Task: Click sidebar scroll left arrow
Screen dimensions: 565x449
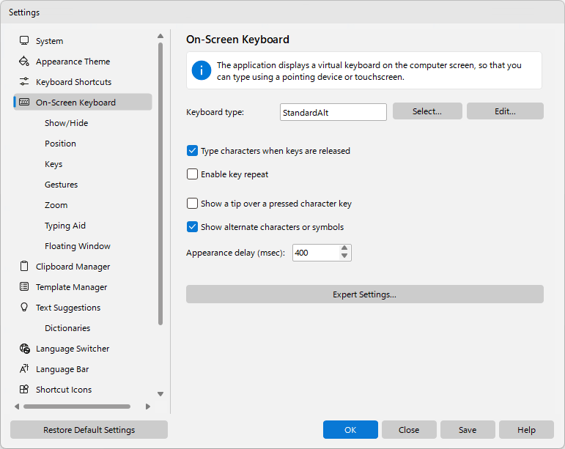Action: (17, 407)
